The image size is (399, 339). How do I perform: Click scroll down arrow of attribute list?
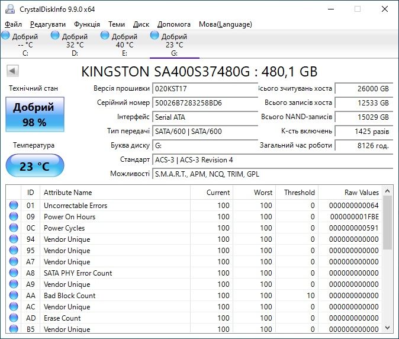pos(388,327)
